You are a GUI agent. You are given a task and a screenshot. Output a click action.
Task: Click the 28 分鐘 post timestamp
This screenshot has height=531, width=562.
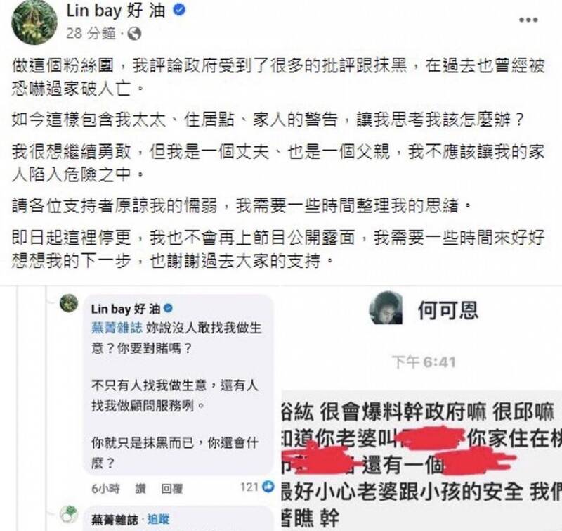pos(91,34)
